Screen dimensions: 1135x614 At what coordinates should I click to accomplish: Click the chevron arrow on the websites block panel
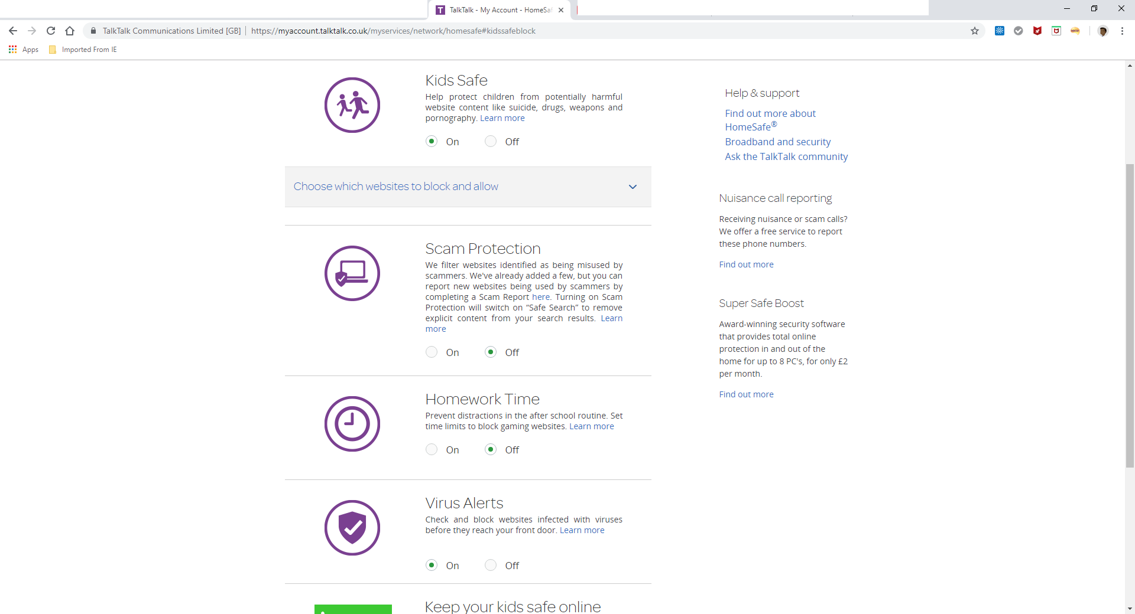tap(633, 187)
